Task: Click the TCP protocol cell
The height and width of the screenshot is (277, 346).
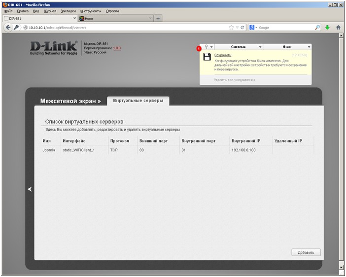Action: pyautogui.click(x=114, y=150)
